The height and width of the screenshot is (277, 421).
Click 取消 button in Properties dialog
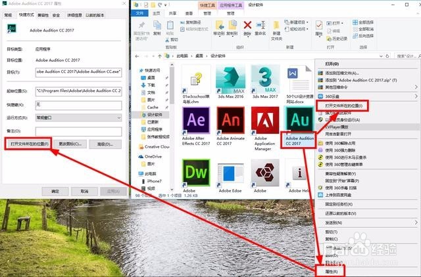[84, 191]
